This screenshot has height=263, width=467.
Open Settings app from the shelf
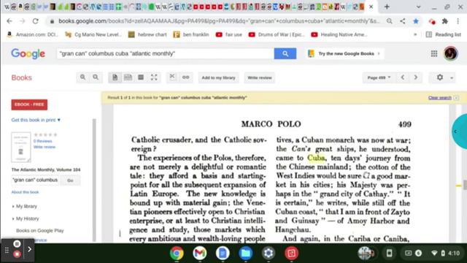(269, 254)
